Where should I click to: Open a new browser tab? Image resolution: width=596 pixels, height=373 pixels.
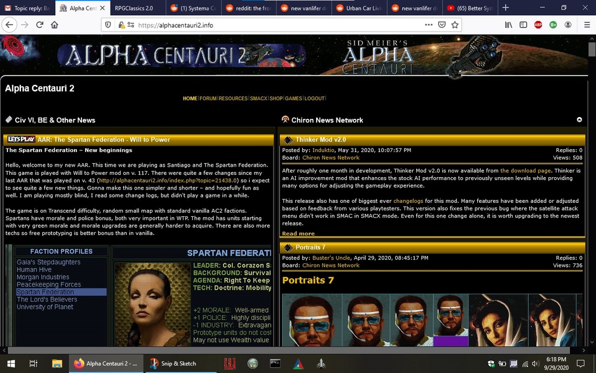point(505,8)
